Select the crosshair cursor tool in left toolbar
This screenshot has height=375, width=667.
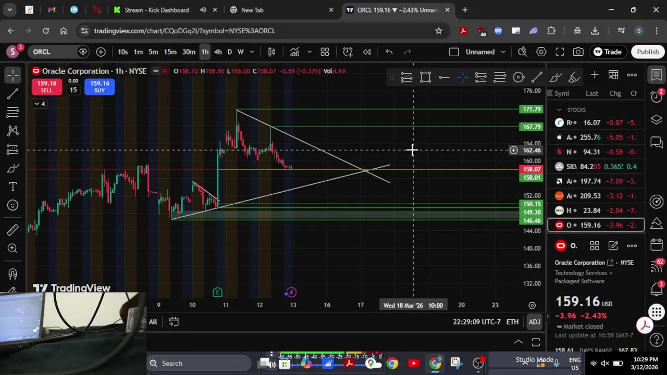tap(13, 75)
